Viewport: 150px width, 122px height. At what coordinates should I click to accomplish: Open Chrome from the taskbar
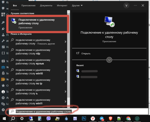(x=128, y=118)
